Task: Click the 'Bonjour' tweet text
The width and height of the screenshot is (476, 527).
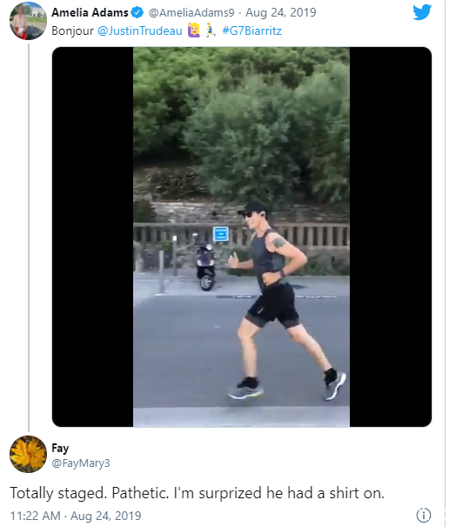Action: coord(72,30)
